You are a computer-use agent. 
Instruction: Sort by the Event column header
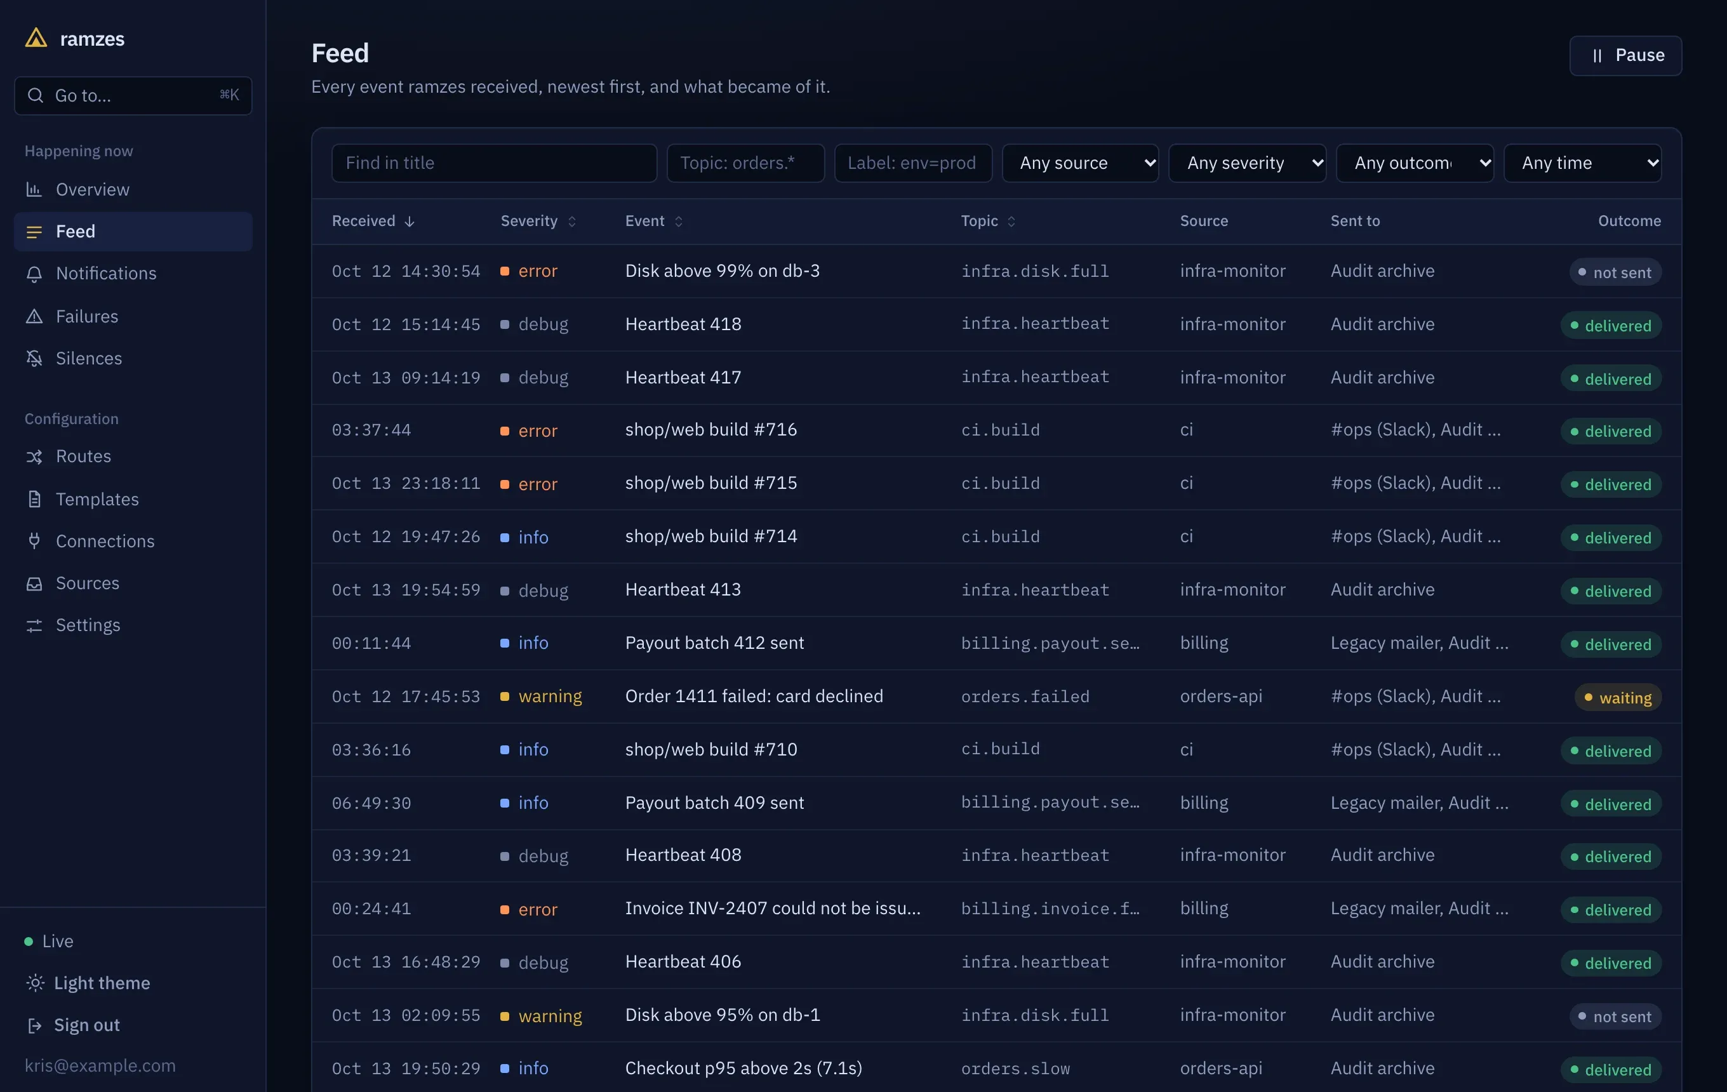click(x=654, y=222)
